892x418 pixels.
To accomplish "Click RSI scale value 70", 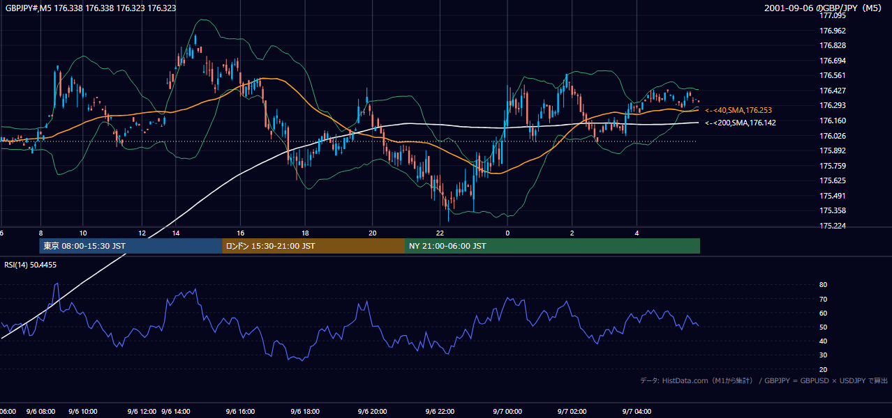I will click(823, 299).
